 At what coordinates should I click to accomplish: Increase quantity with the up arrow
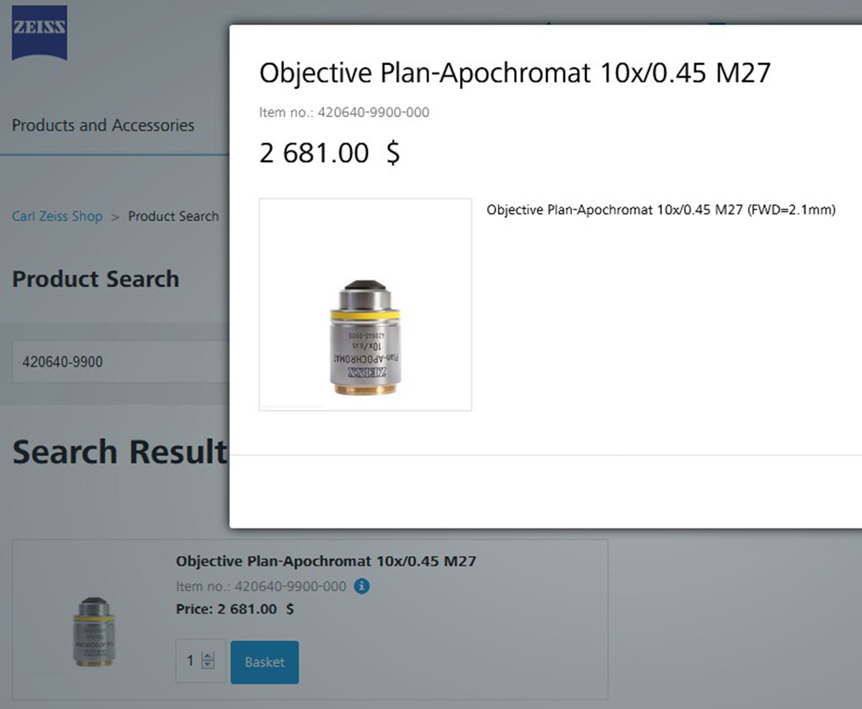208,656
